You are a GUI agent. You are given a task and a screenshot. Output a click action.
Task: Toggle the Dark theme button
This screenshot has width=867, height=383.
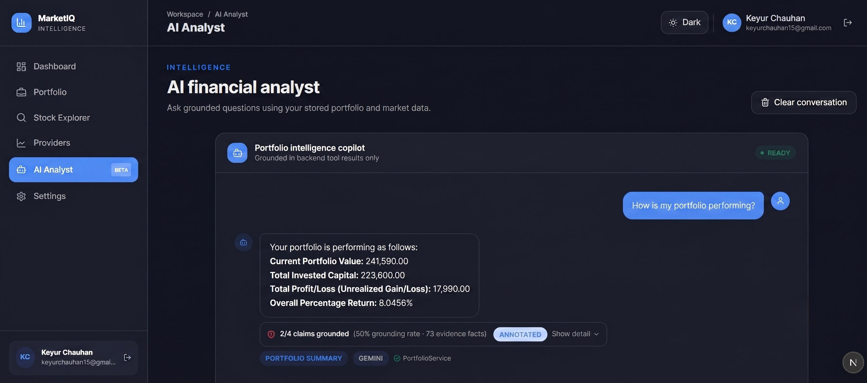point(684,23)
